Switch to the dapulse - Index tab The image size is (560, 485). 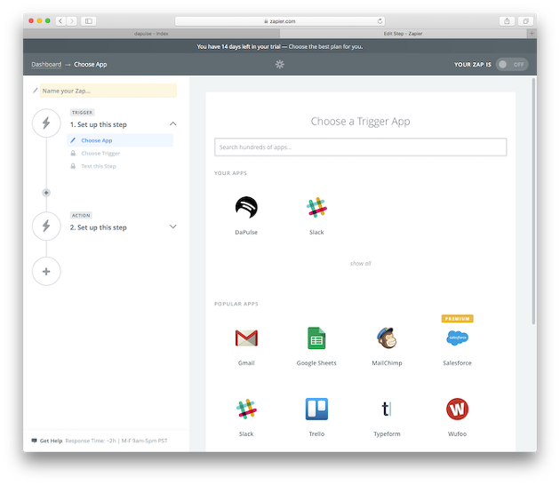[x=151, y=34]
